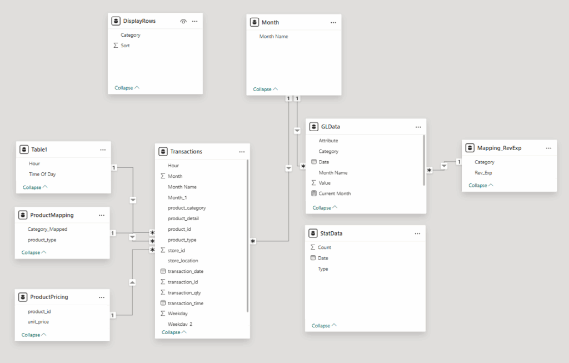Open the more options menu on Transactions

click(x=242, y=151)
